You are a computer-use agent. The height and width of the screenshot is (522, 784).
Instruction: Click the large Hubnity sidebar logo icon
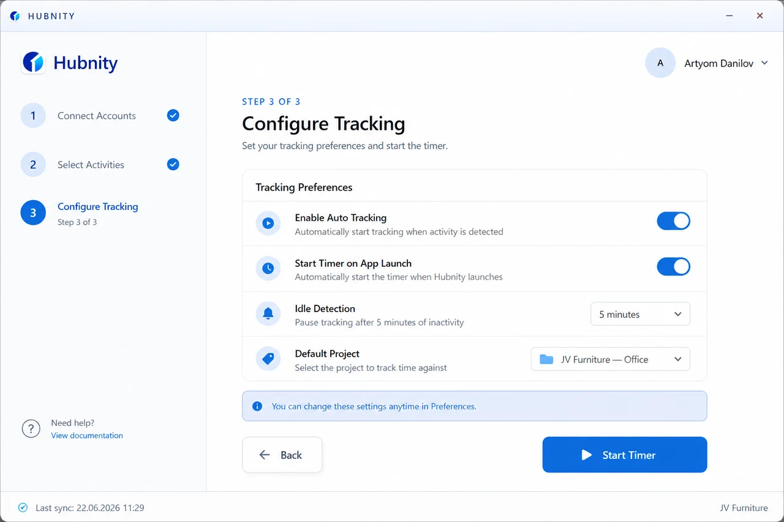[33, 62]
